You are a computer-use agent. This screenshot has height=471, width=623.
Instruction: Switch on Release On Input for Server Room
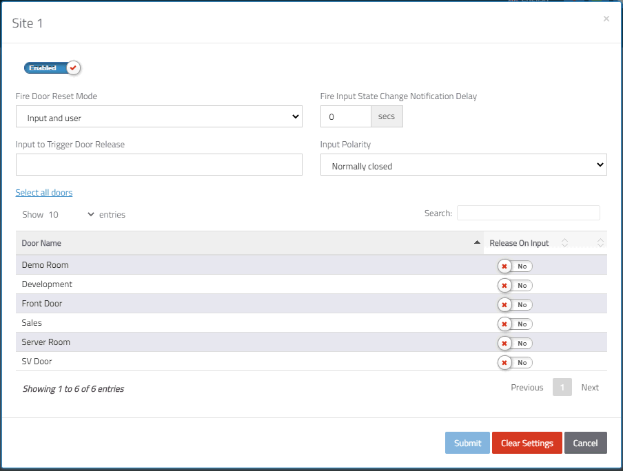pos(515,343)
